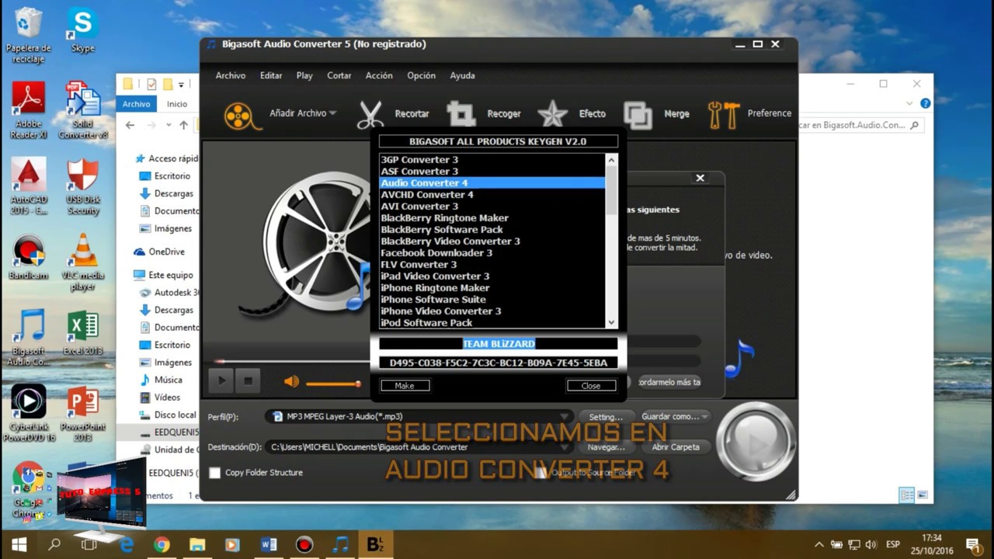Click keygen list scroll up arrow

click(611, 160)
